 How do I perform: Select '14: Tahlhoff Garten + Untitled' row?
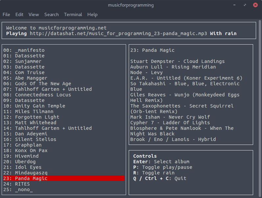pos(64,128)
